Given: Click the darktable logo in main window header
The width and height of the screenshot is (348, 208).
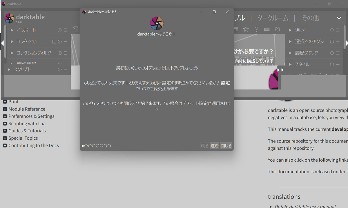Looking at the screenshot, I should tap(9, 18).
